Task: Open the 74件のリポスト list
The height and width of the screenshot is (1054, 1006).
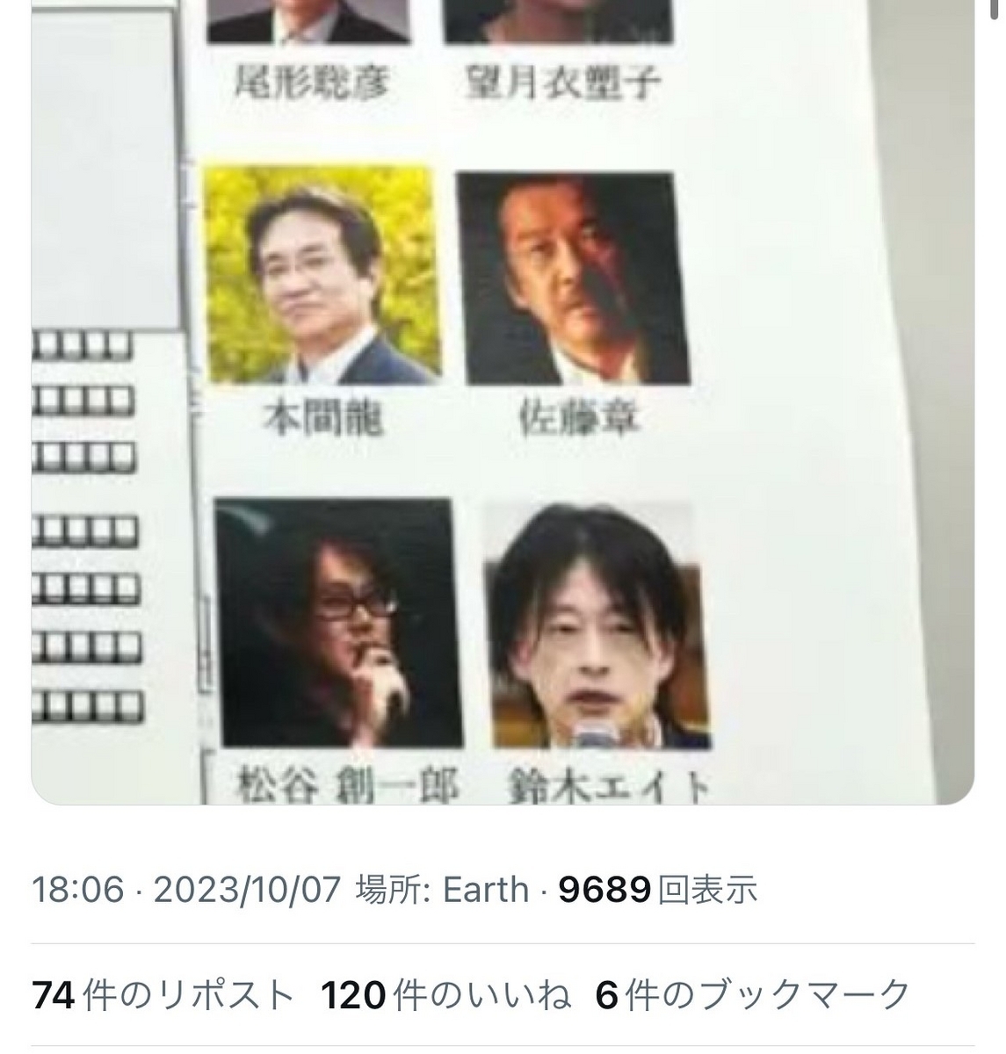Action: point(163,996)
